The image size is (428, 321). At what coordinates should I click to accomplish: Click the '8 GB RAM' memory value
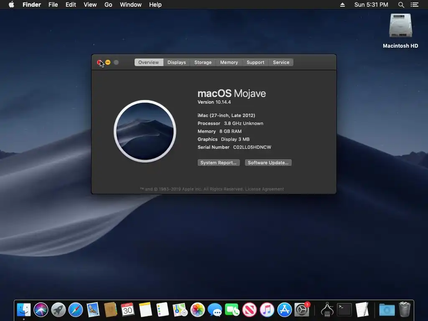point(230,131)
